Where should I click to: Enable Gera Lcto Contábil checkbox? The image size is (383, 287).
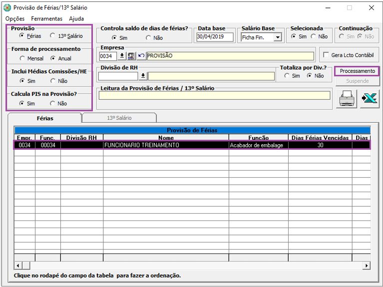[x=326, y=55]
